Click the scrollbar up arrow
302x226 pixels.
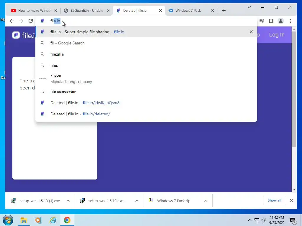(x=294, y=29)
